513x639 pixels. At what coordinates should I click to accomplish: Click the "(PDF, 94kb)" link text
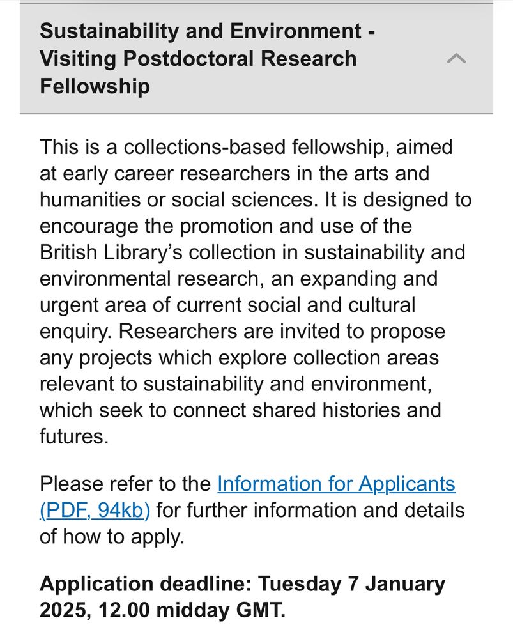point(95,511)
